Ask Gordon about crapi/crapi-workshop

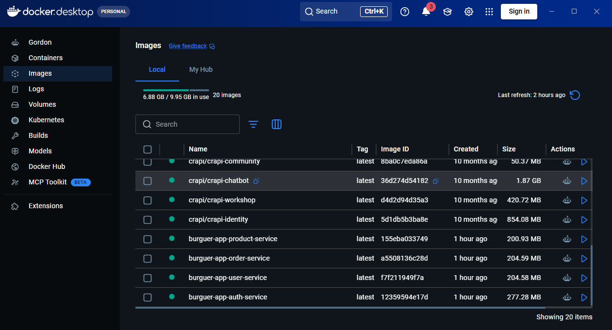[567, 200]
